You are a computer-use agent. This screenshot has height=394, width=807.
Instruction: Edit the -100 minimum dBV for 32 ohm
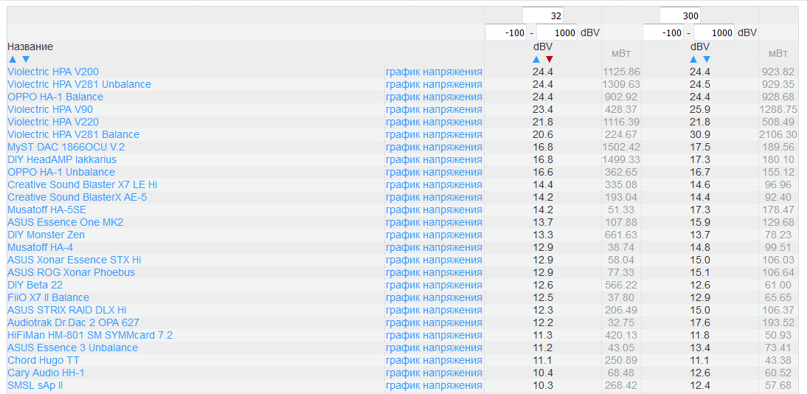pos(507,32)
